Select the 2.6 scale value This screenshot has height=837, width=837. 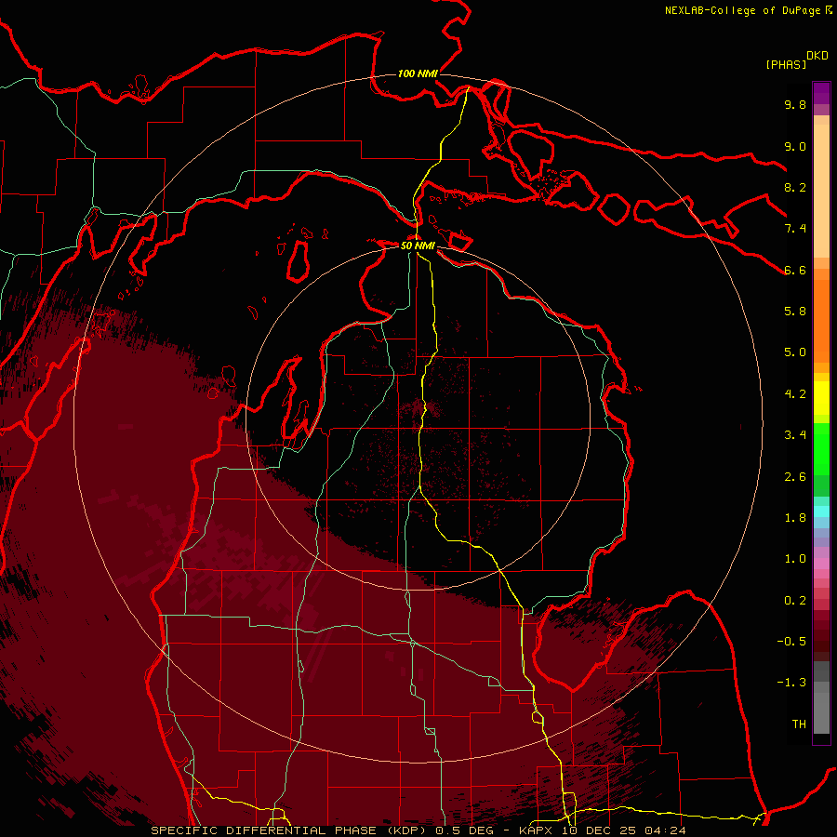click(795, 477)
